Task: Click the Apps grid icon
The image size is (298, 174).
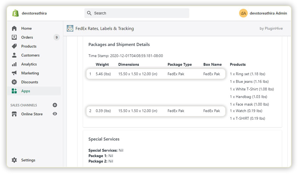Action: [14, 91]
